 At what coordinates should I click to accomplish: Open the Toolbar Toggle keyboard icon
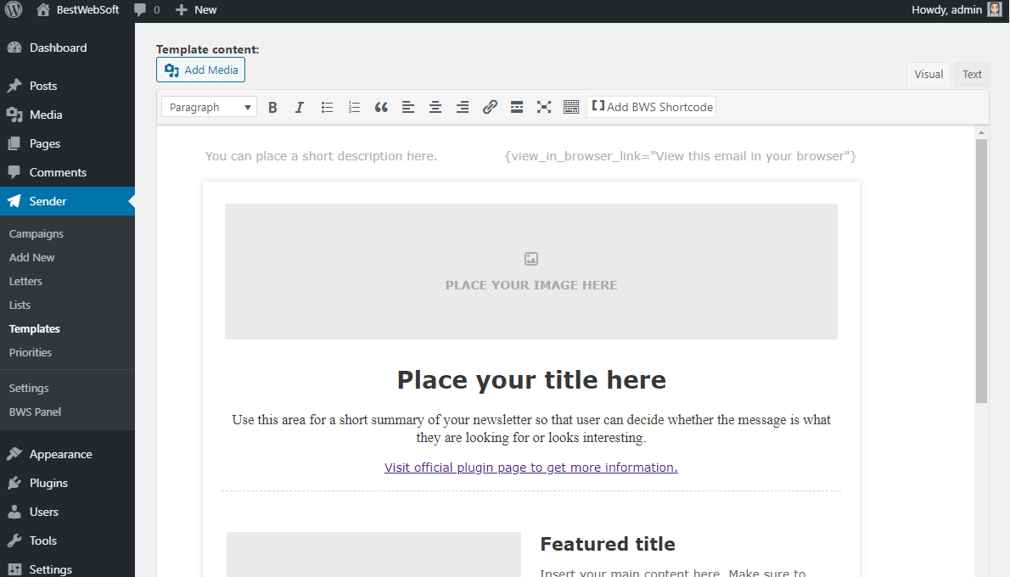click(x=571, y=107)
